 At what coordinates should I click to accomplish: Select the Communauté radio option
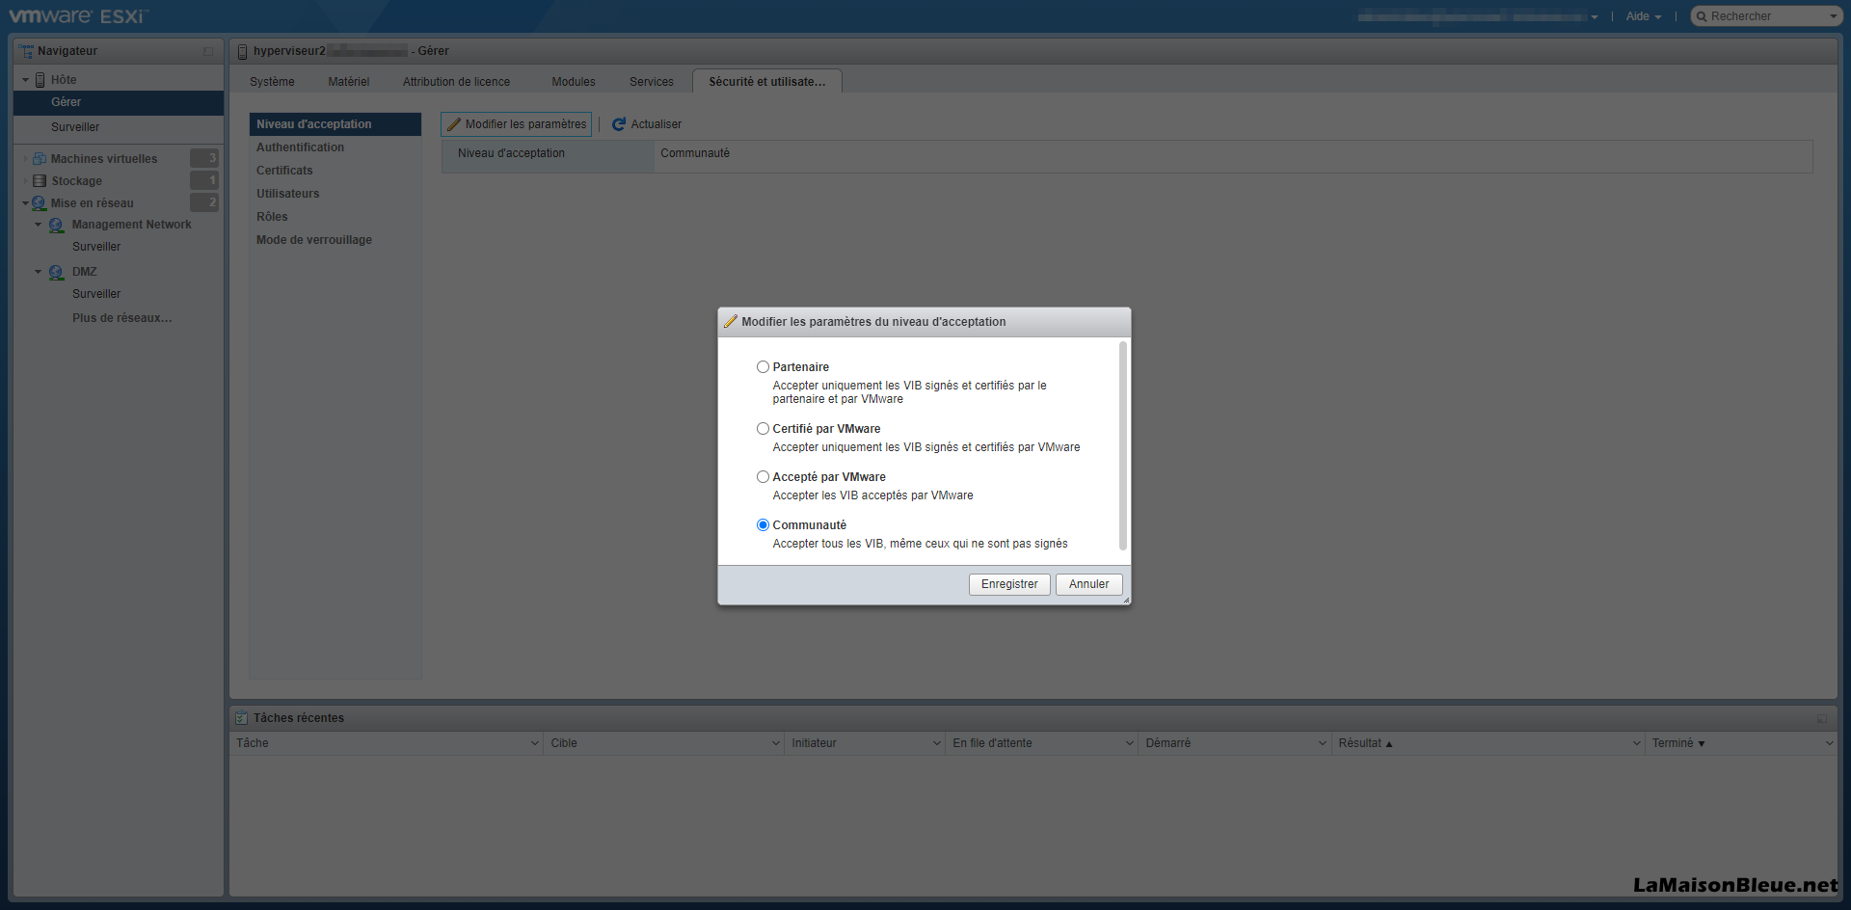coord(763,525)
